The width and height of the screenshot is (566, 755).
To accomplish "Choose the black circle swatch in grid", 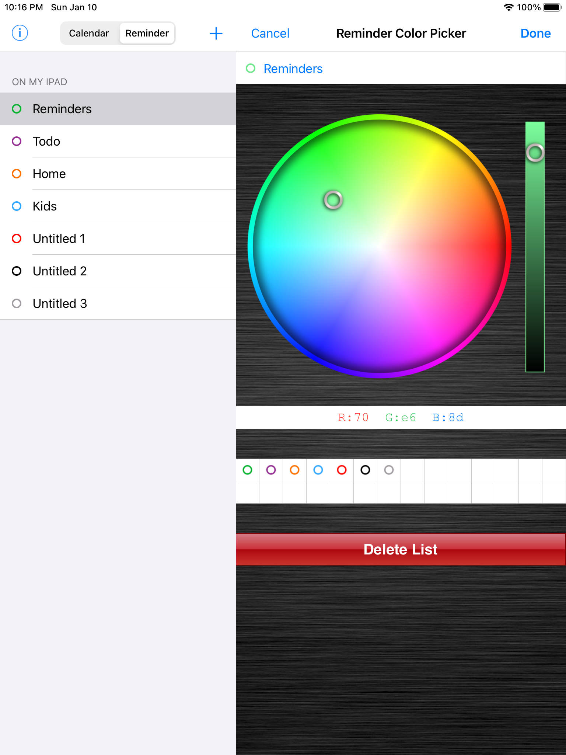I will (366, 470).
